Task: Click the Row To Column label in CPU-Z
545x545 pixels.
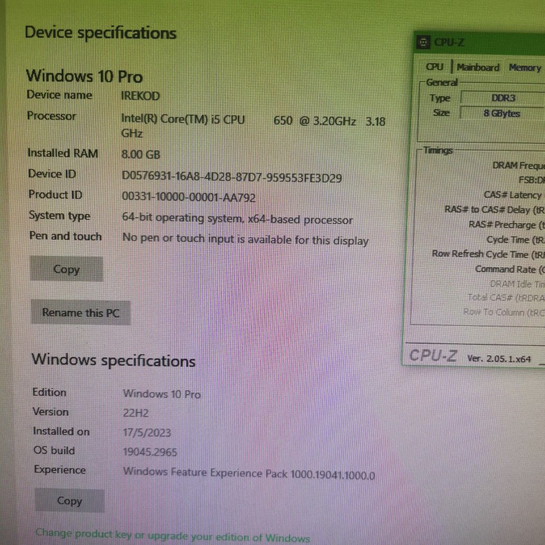Action: (x=504, y=312)
